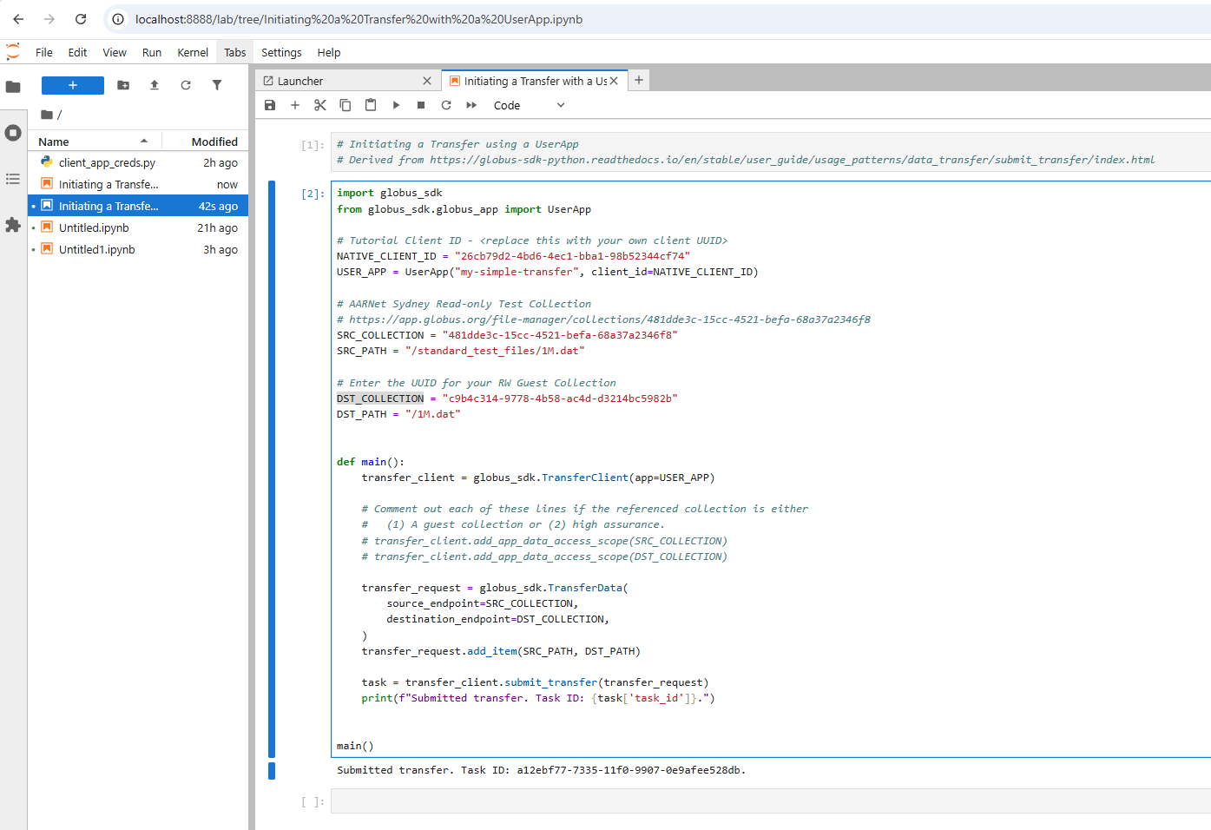
Task: Save the notebook using the disk icon
Action: click(270, 105)
